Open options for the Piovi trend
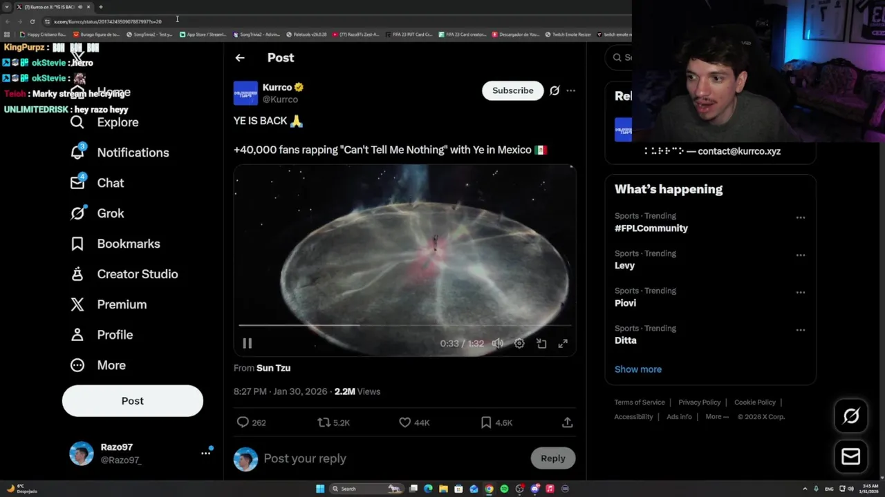This screenshot has width=885, height=497. (x=800, y=292)
